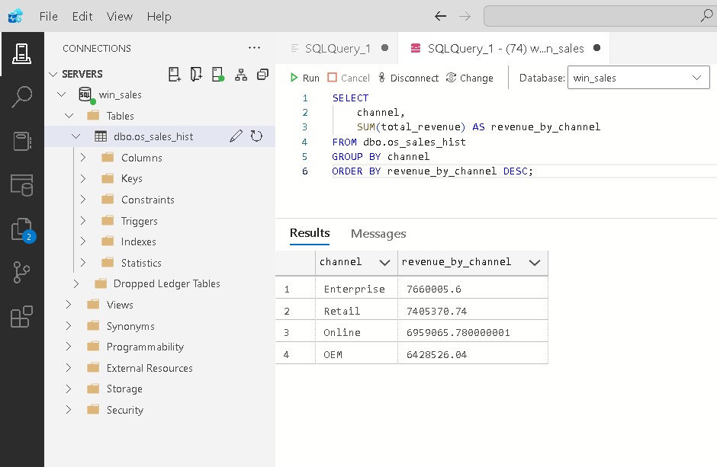Image resolution: width=717 pixels, height=467 pixels.
Task: Open the Help menu
Action: pyautogui.click(x=159, y=17)
